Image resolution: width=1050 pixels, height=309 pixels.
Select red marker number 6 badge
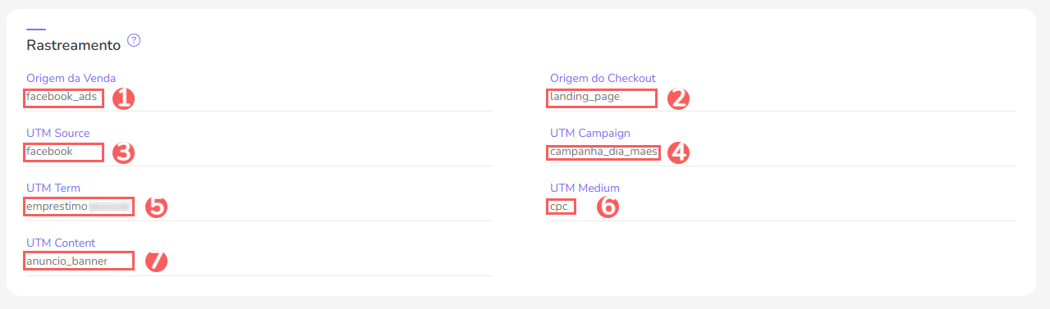point(607,207)
